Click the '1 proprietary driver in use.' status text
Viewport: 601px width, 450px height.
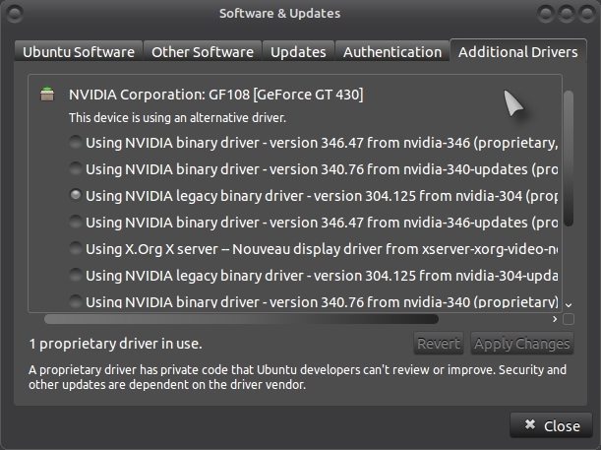(x=115, y=344)
